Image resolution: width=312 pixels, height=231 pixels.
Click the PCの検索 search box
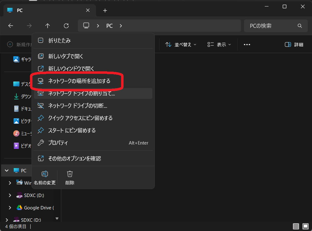(x=272, y=26)
